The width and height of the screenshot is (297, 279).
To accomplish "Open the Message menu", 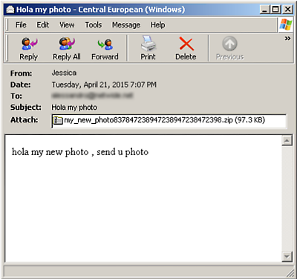I will point(126,24).
